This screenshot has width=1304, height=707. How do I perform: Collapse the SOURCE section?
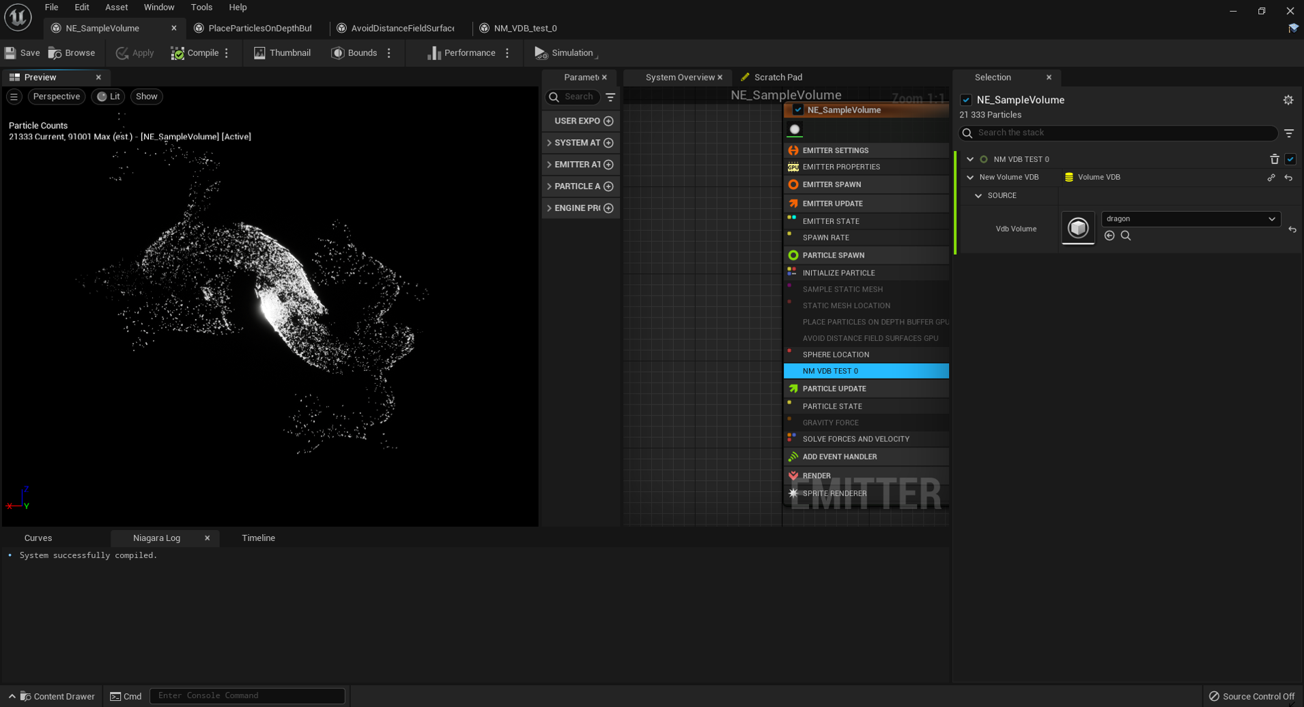point(978,195)
